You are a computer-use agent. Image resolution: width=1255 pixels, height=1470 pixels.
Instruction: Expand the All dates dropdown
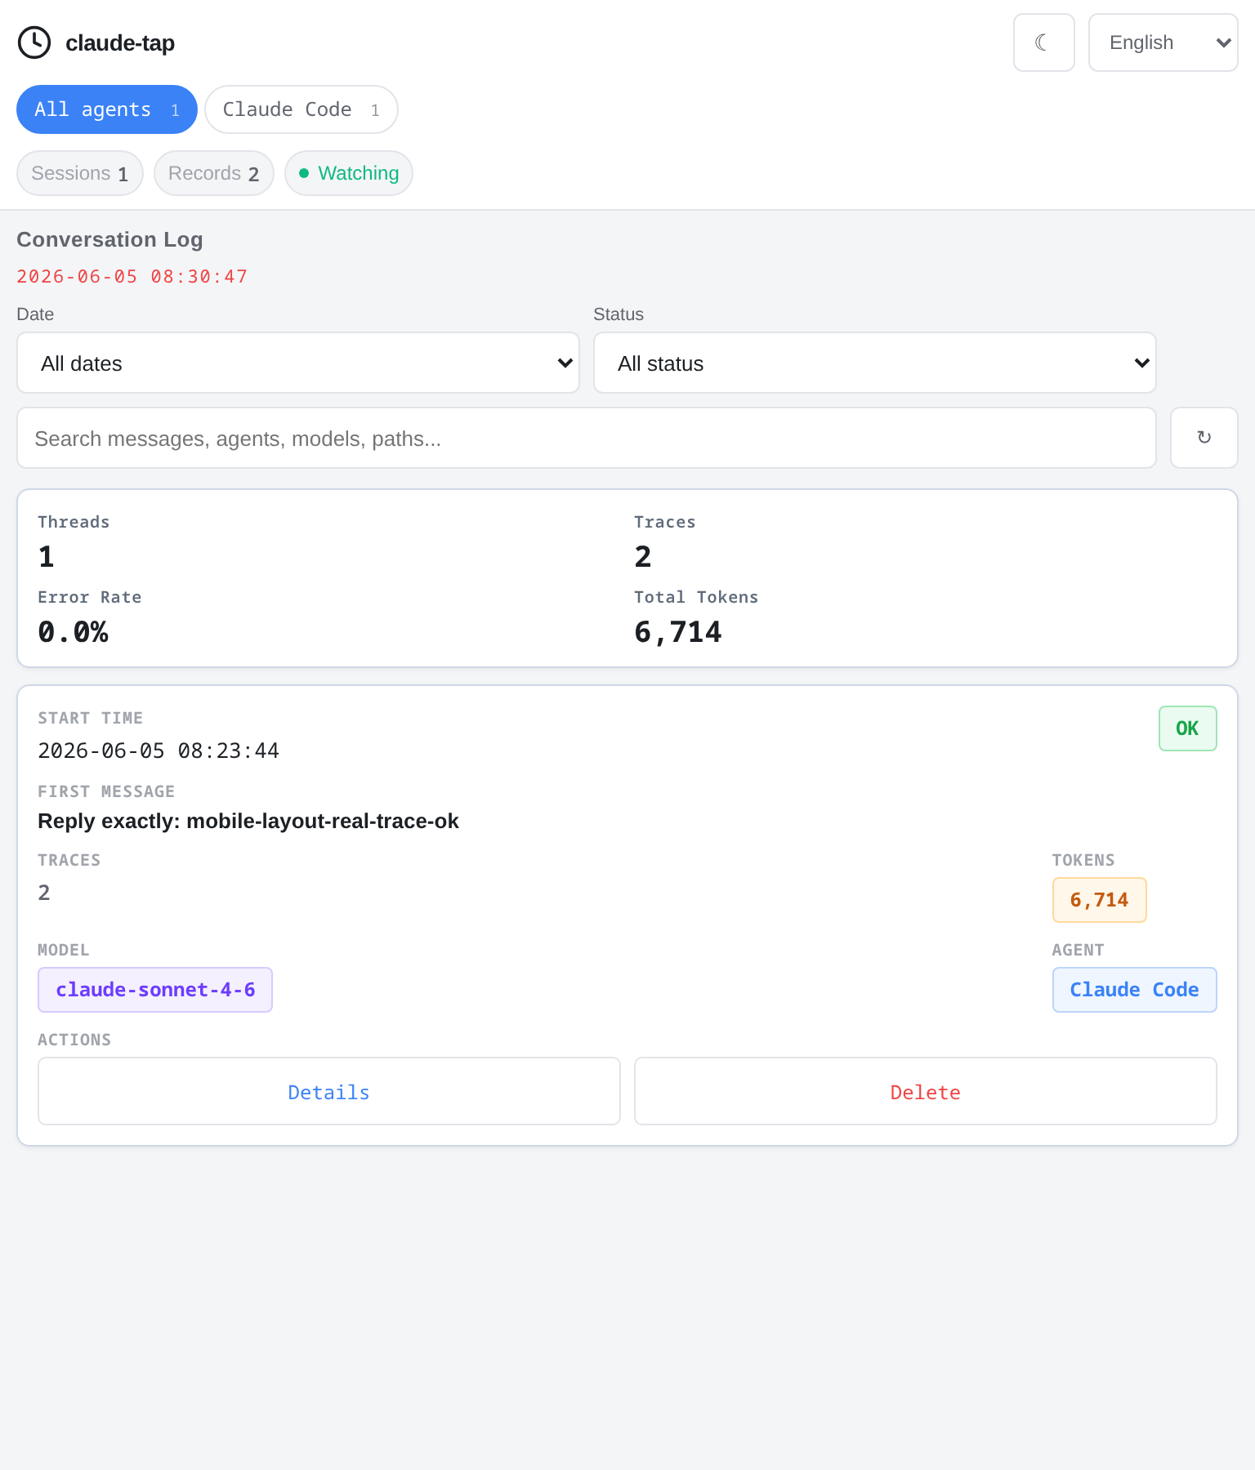298,363
